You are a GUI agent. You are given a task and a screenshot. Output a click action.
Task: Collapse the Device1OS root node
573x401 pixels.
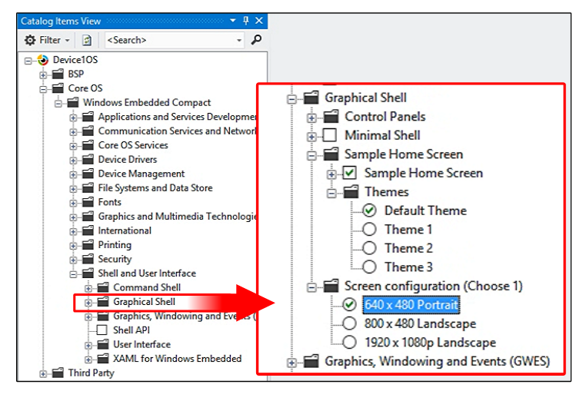[28, 61]
